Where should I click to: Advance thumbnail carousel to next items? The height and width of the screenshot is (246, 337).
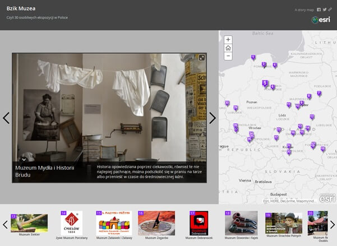333,225
